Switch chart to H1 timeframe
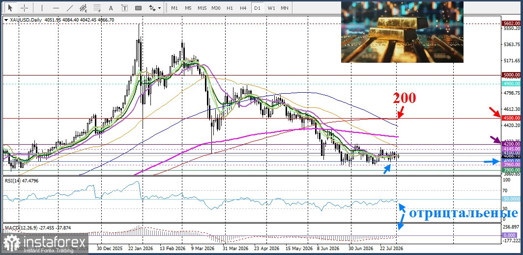This screenshot has width=523, height=255. [x=230, y=8]
